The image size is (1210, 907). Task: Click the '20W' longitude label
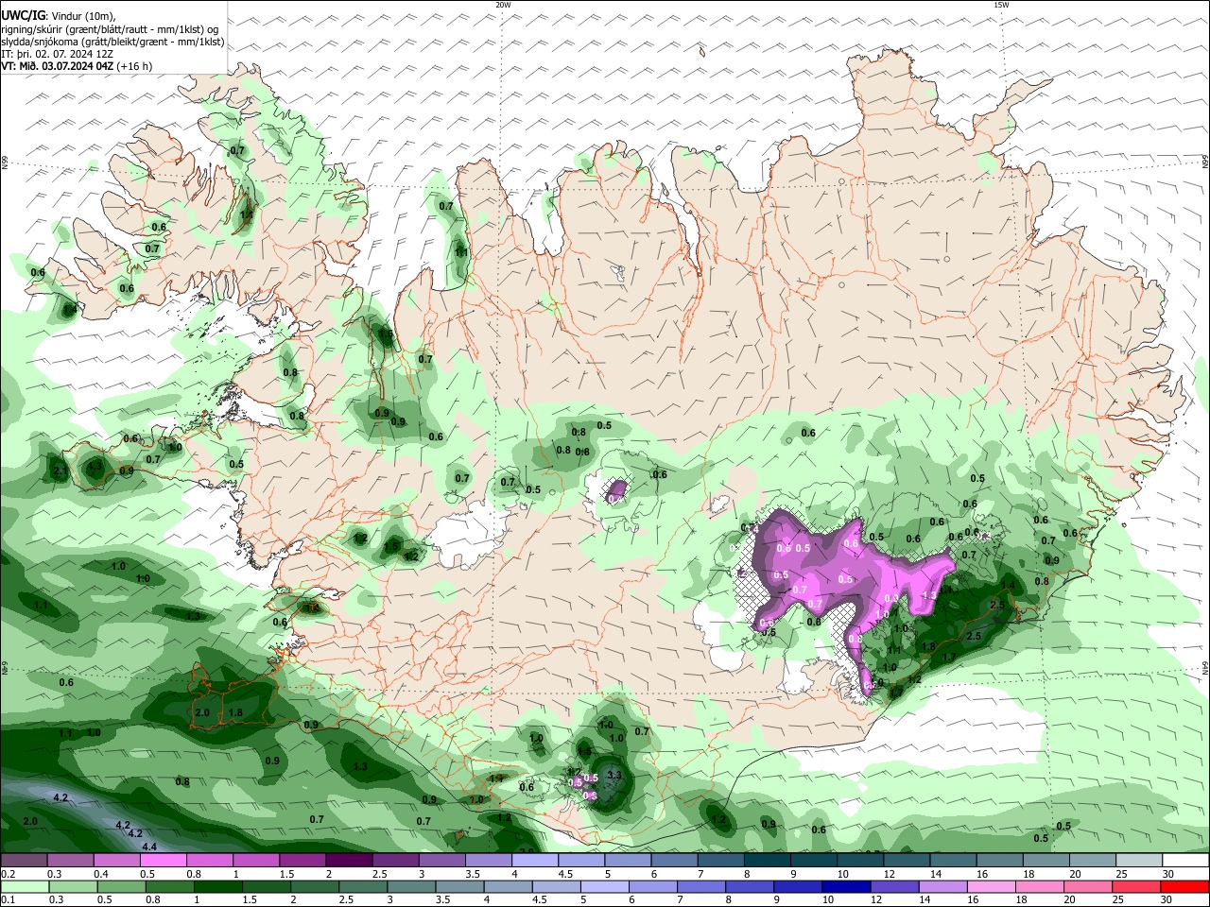click(503, 5)
